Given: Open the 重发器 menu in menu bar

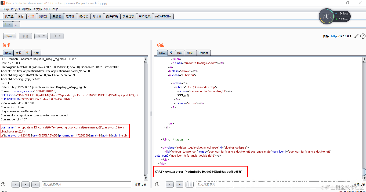Looking at the screenshot, I should [37, 9].
